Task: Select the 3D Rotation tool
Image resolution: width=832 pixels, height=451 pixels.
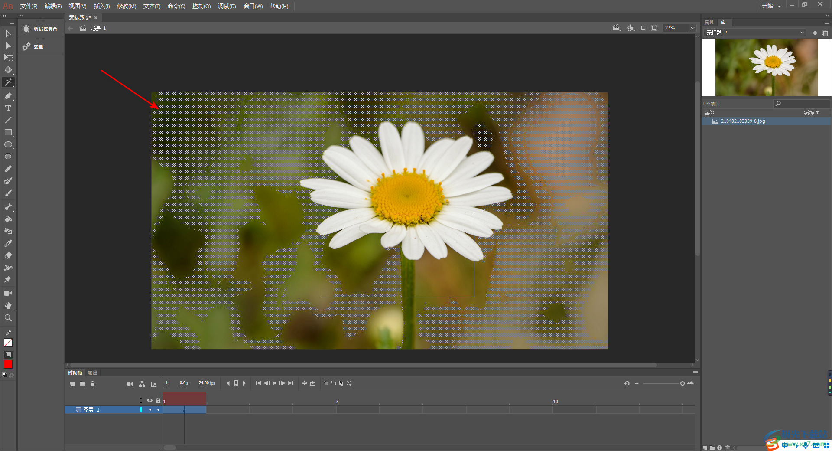Action: click(x=8, y=70)
